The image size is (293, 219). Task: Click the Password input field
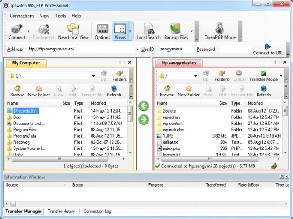tap(235, 49)
